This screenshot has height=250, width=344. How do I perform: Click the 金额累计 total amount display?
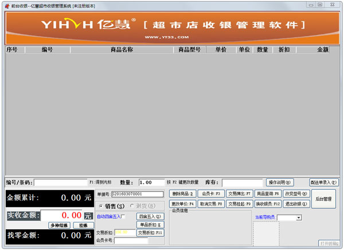click(50, 198)
